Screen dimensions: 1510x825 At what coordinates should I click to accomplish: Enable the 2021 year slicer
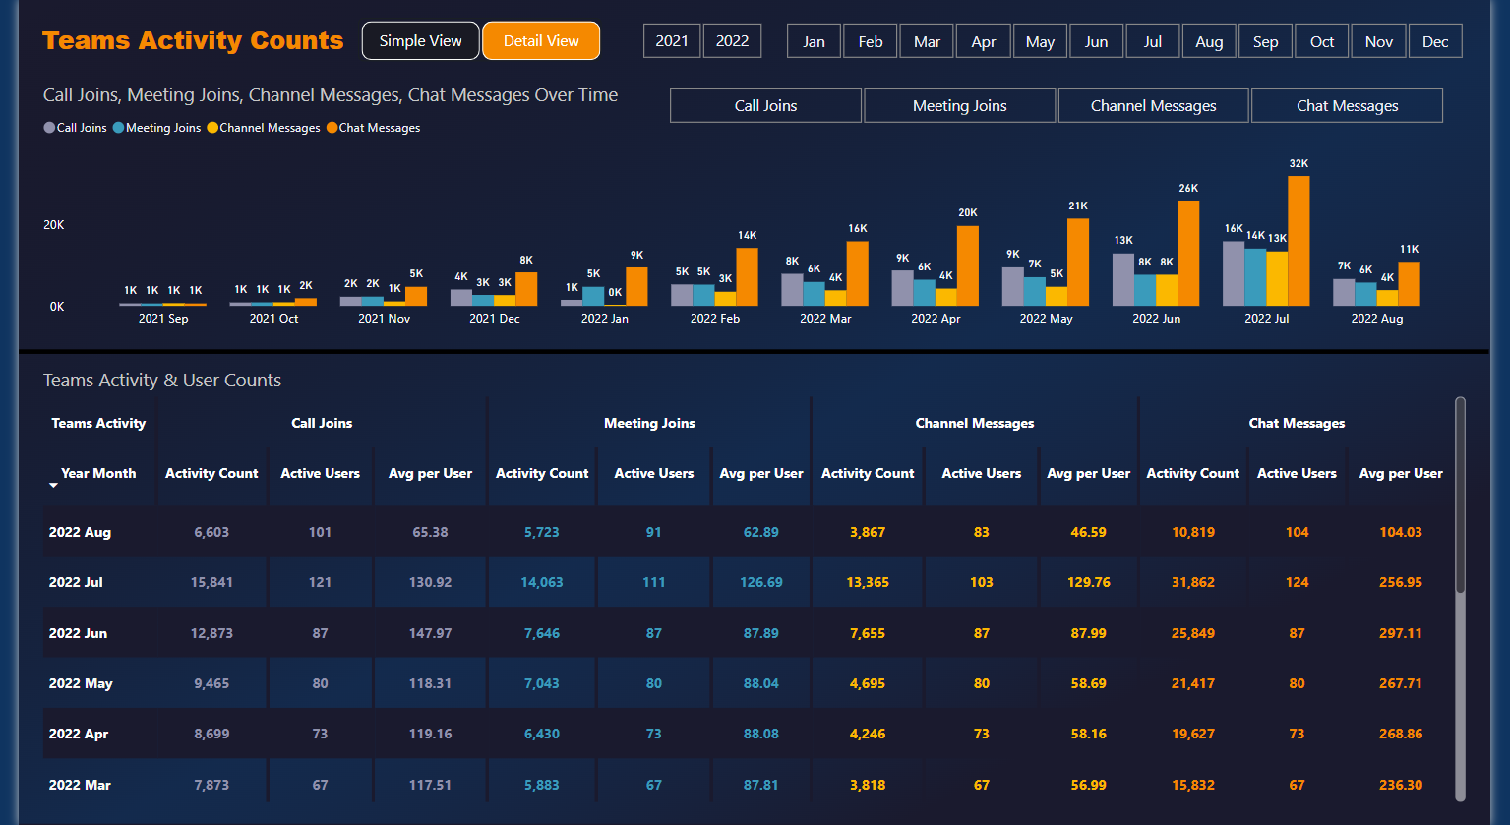pyautogui.click(x=672, y=41)
